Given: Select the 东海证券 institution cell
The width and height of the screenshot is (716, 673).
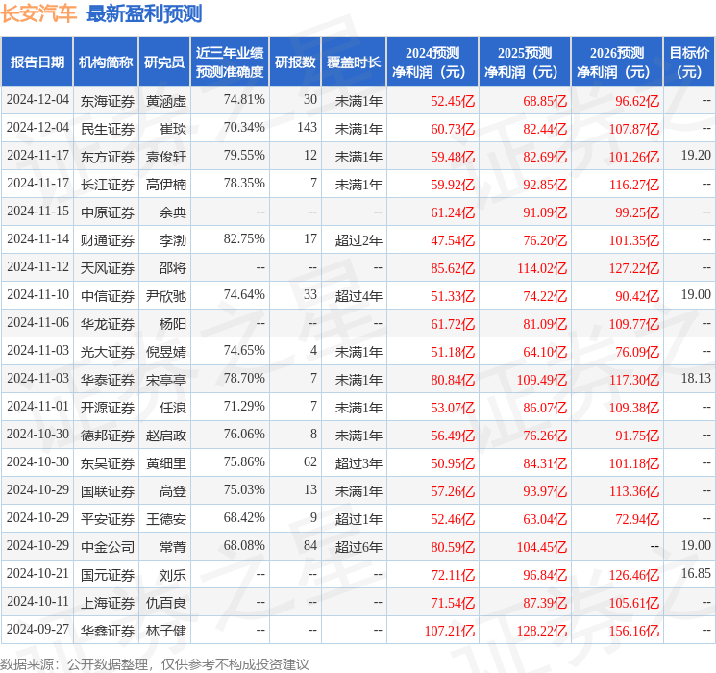Looking at the screenshot, I should 108,101.
